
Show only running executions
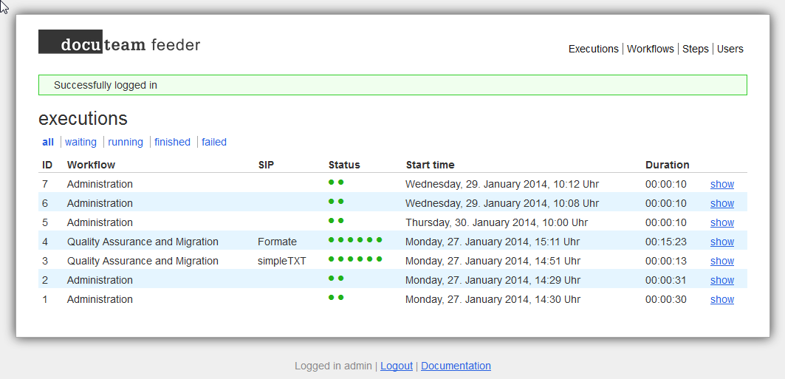click(x=125, y=142)
